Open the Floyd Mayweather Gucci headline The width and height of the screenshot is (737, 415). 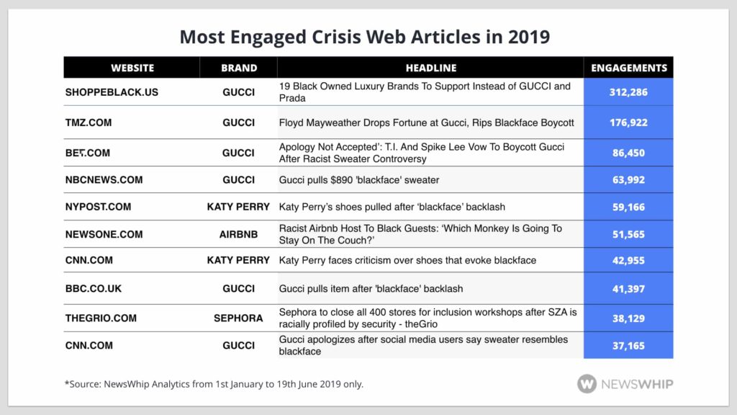(426, 122)
